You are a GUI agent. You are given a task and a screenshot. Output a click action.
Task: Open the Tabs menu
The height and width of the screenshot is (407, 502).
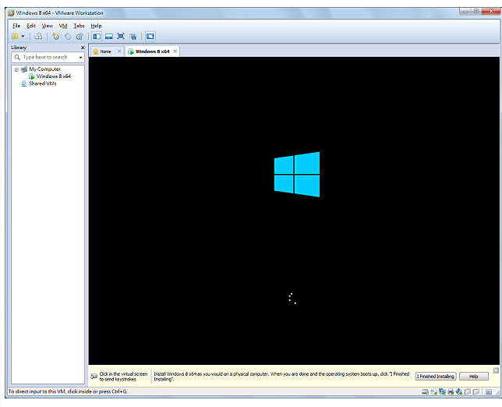[x=79, y=26]
